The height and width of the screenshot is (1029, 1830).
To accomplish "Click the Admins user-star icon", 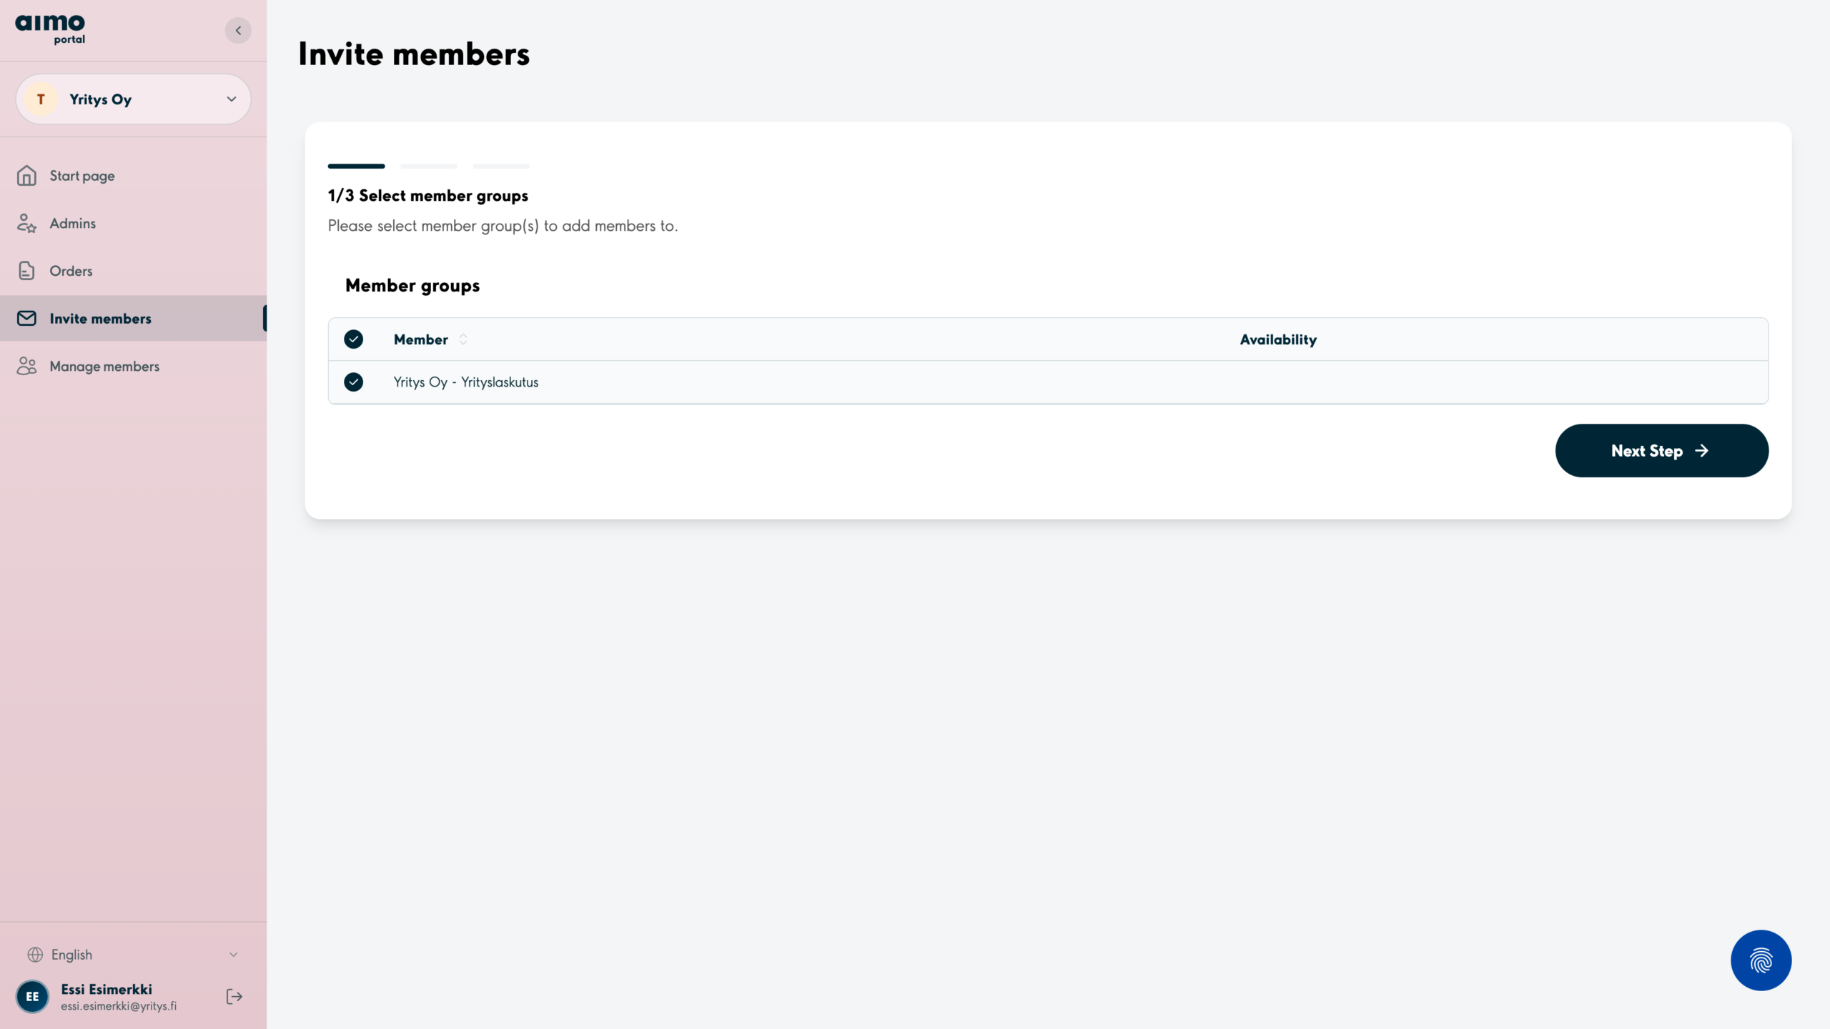I will (26, 224).
